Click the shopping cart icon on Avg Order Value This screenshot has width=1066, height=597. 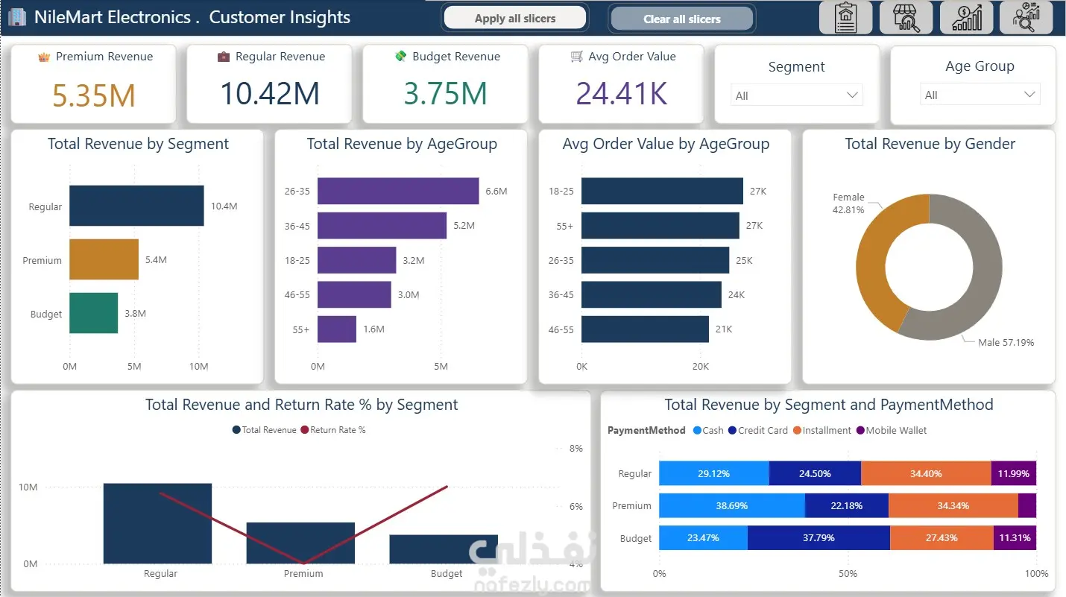[x=576, y=57]
